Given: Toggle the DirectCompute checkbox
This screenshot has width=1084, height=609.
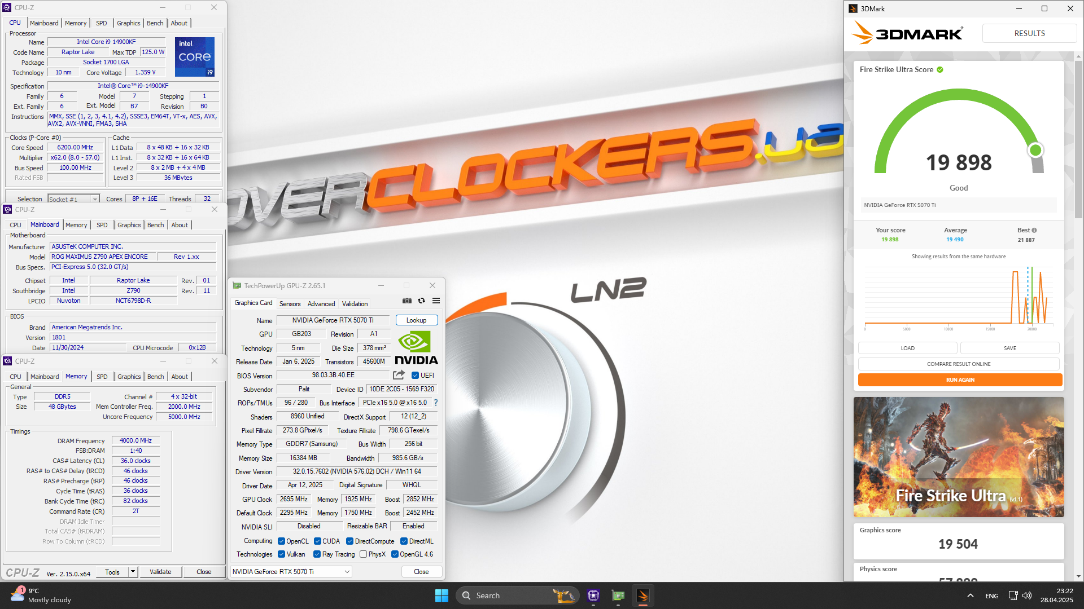Looking at the screenshot, I should pos(349,541).
